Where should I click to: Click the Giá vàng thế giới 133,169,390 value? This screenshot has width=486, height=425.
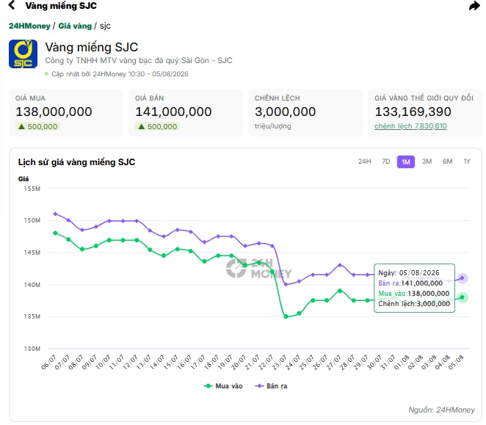[413, 112]
